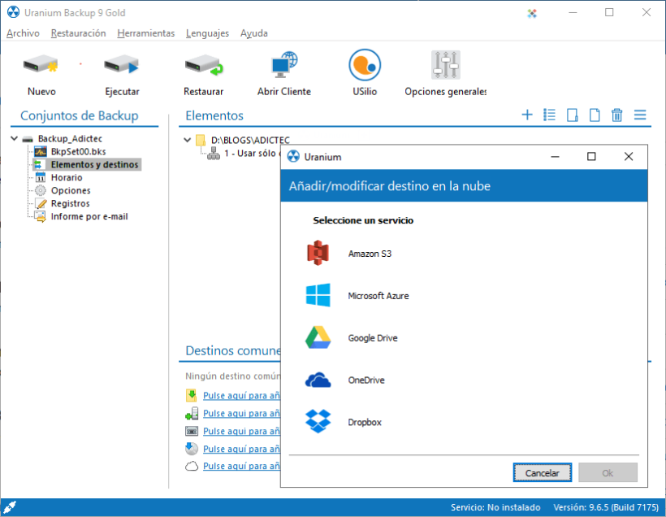The width and height of the screenshot is (666, 517).
Task: Pick Dropbox as the destination service
Action: click(364, 423)
